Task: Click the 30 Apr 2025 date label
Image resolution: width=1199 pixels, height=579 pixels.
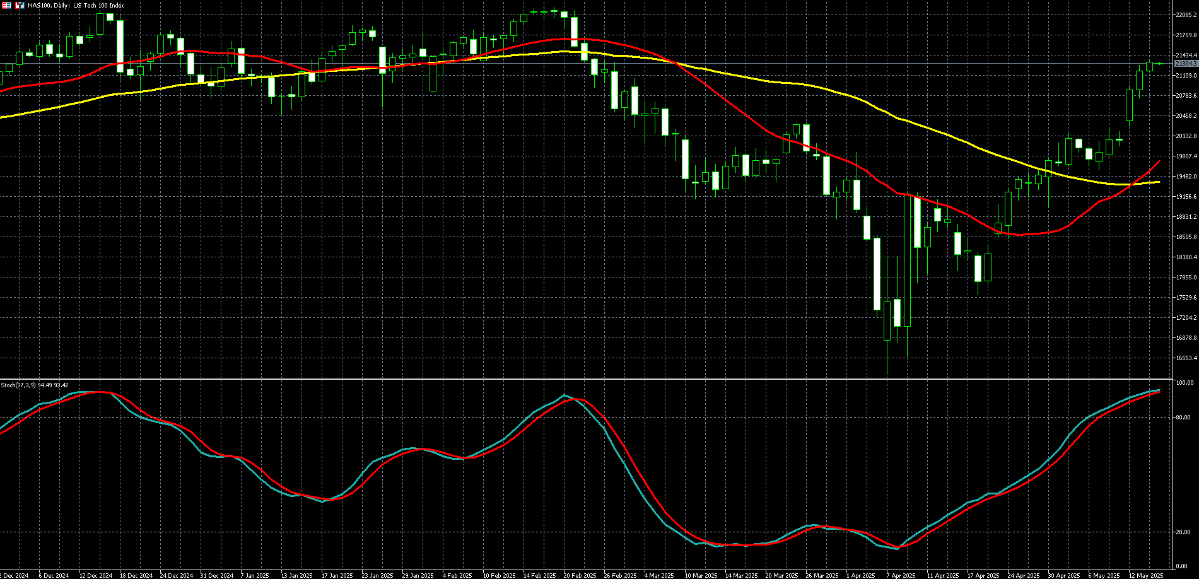Action: [x=1064, y=575]
